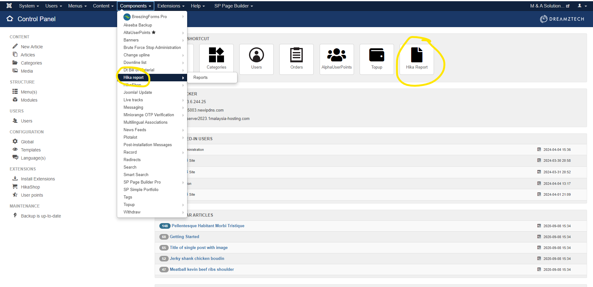593x287 pixels.
Task: Click the 2024-04-04 15:36 login date
Action: click(x=557, y=150)
